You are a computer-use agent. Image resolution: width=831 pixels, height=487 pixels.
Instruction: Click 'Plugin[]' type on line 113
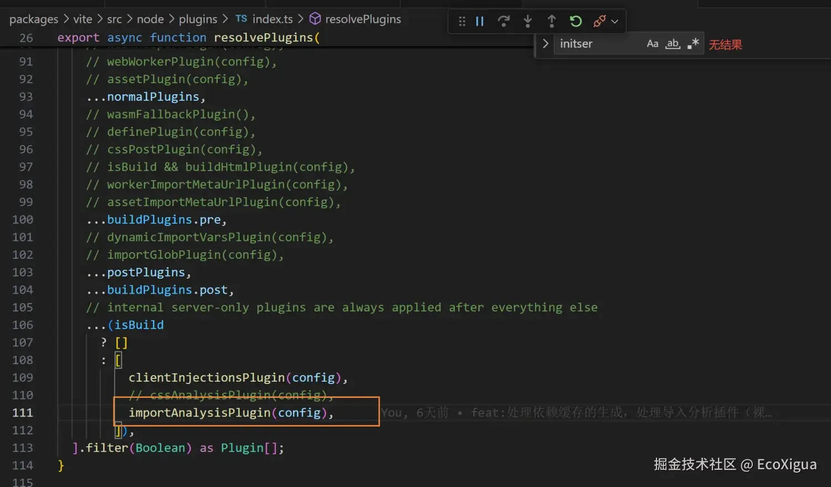coord(249,448)
